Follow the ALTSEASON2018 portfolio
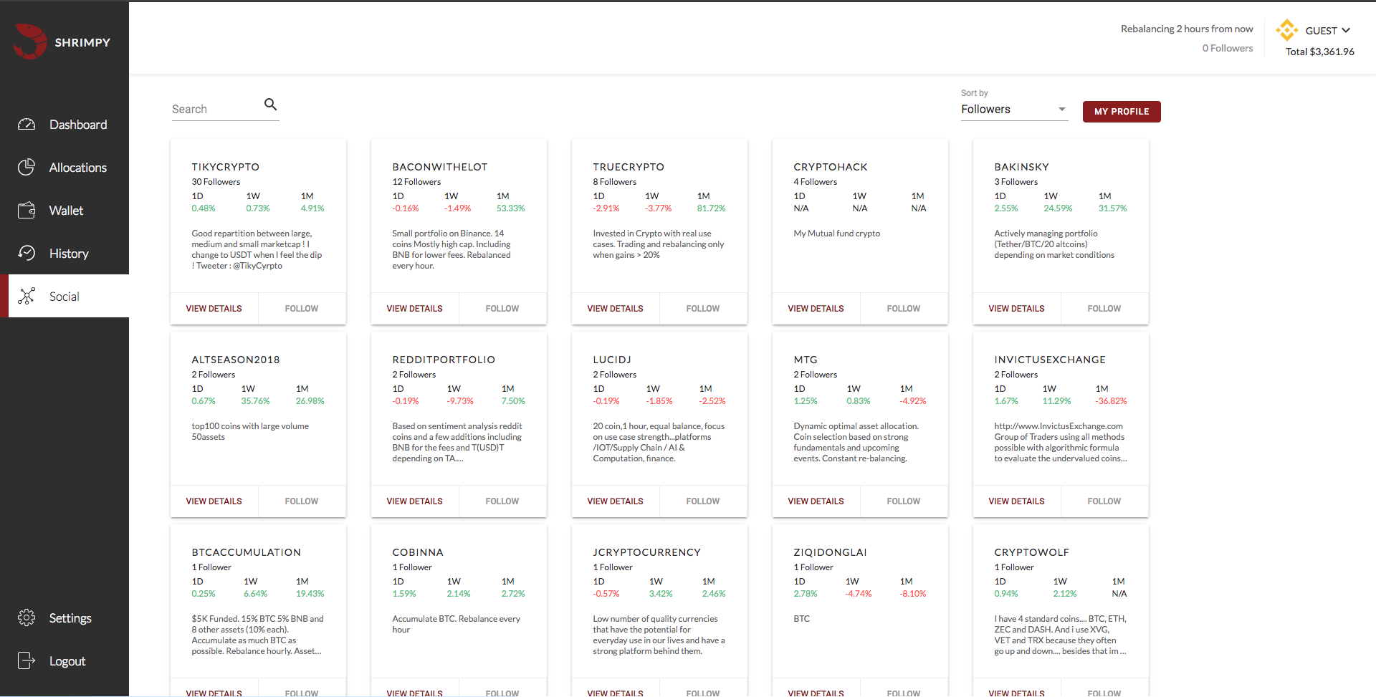Viewport: 1376px width, 697px height. point(301,501)
